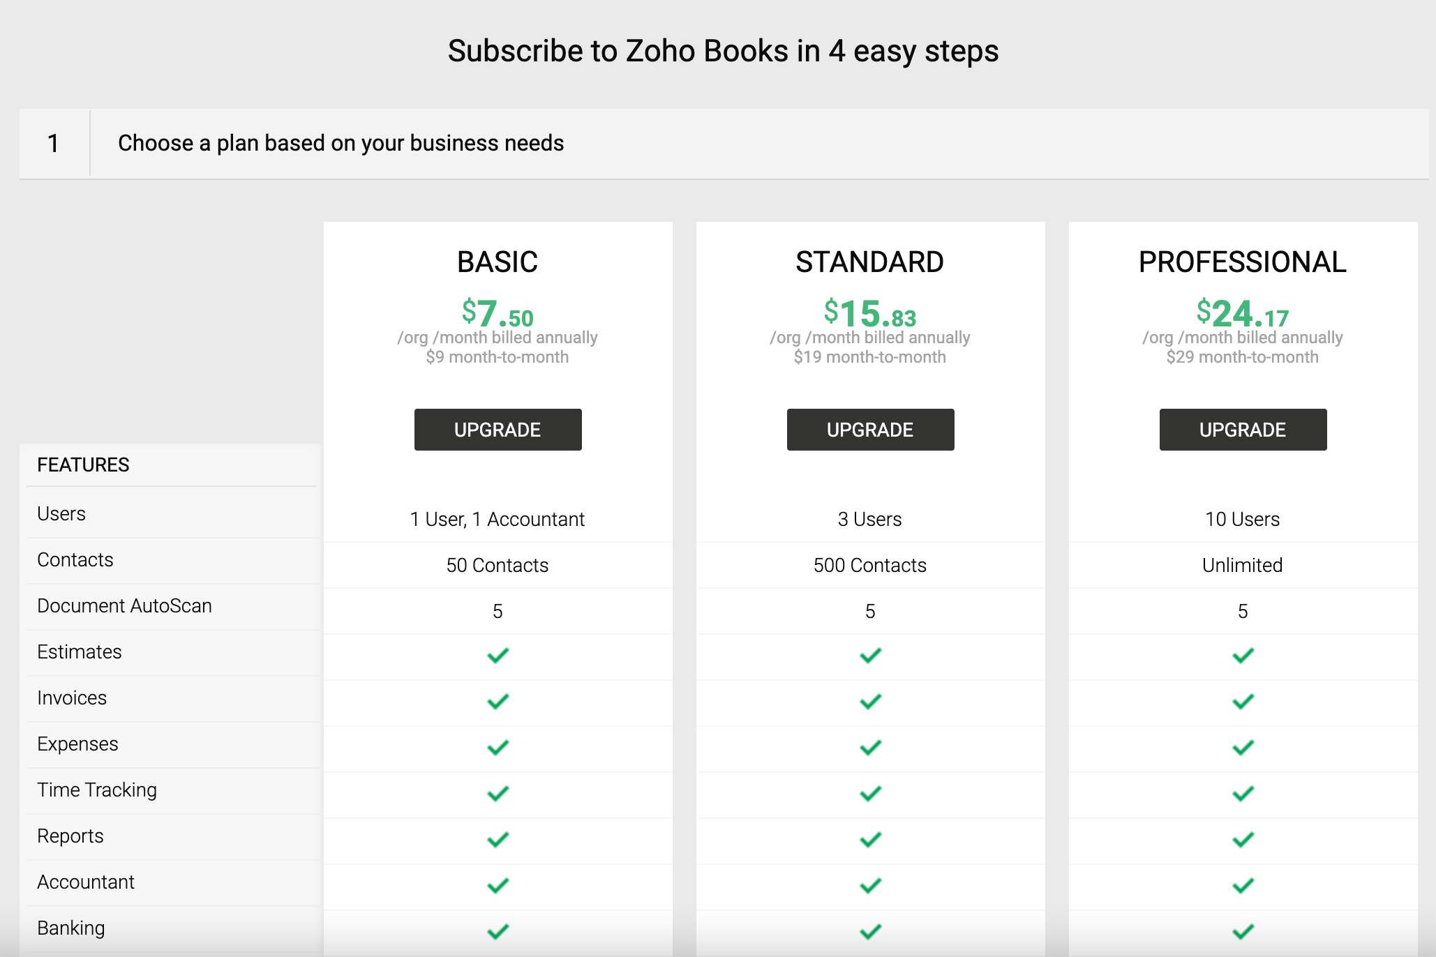This screenshot has height=957, width=1436.
Task: Click the Professional plan Upgrade button
Action: (x=1243, y=430)
